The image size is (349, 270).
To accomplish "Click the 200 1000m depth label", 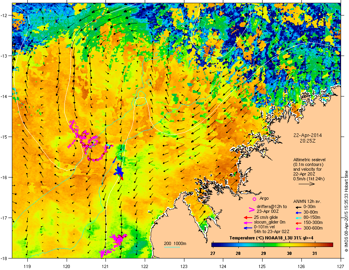I will pyautogui.click(x=175, y=243).
